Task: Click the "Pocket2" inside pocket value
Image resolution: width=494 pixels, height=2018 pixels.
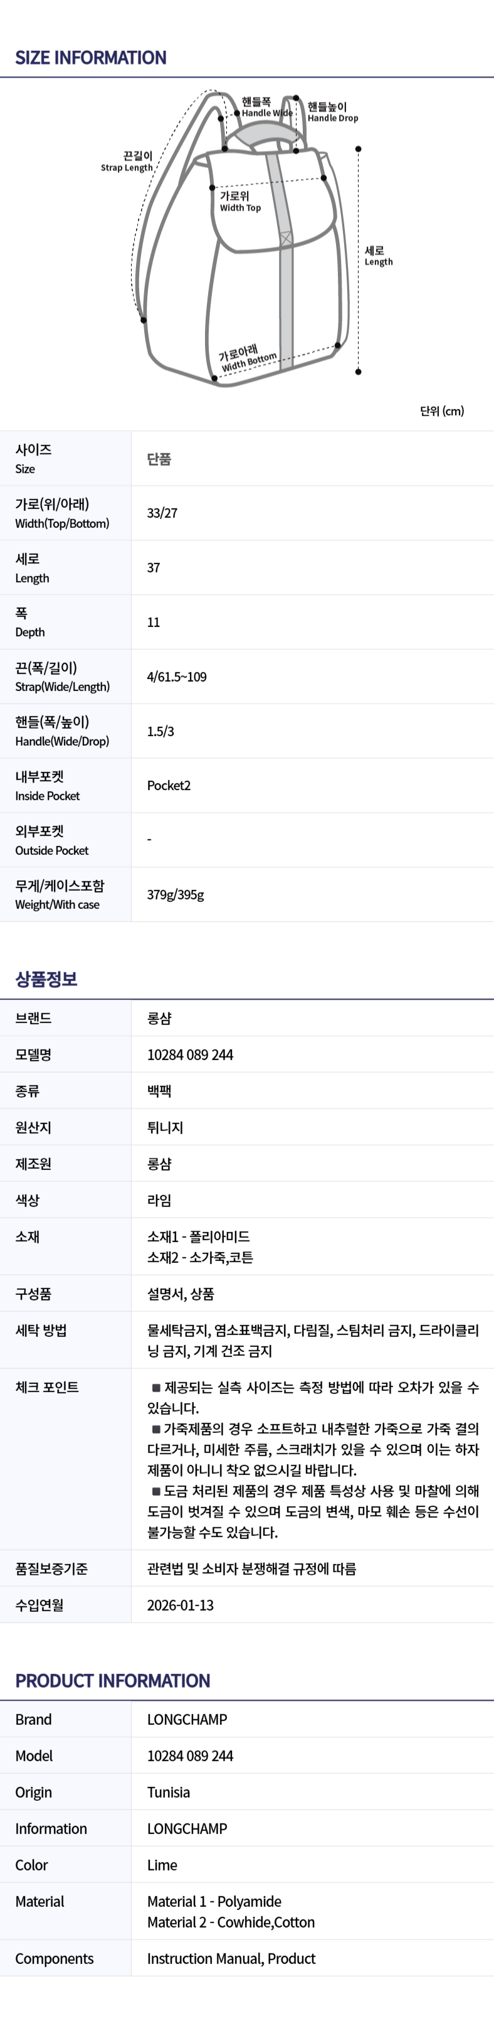Action: coord(169,786)
